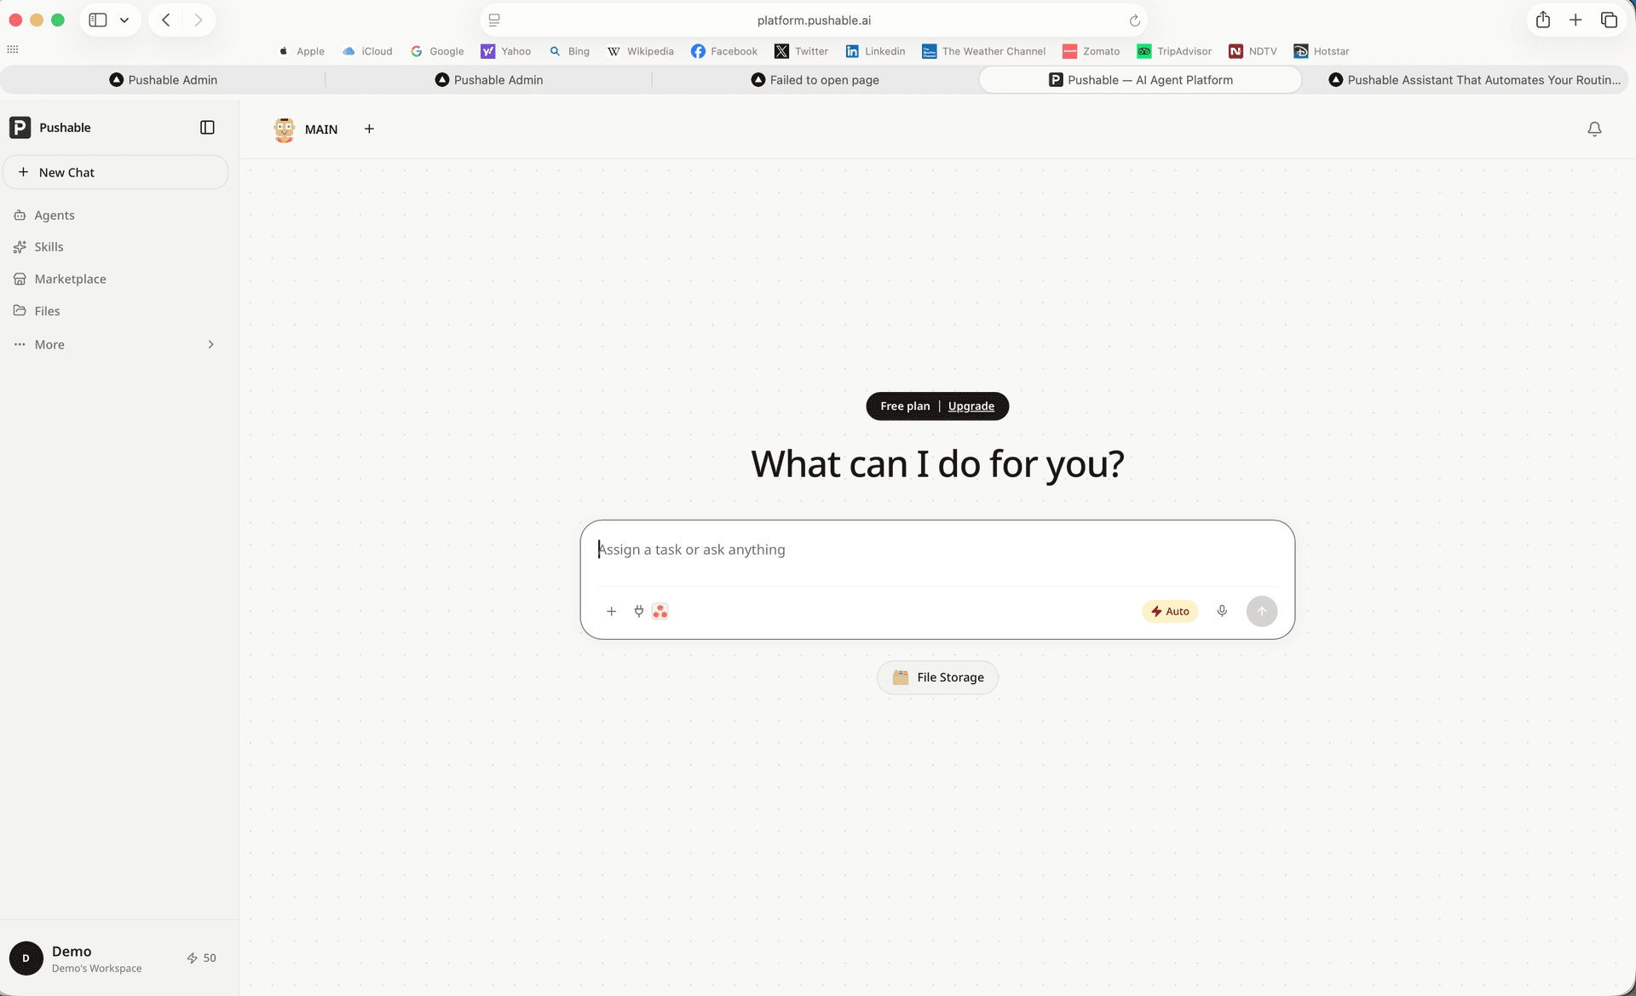
Task: Open Apple bookmark
Action: [302, 51]
